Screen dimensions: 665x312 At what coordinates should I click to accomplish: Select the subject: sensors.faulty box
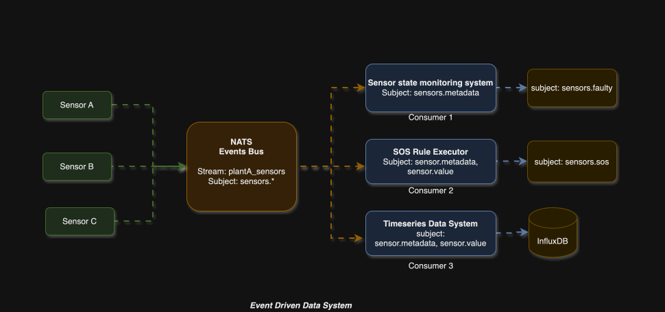point(572,88)
